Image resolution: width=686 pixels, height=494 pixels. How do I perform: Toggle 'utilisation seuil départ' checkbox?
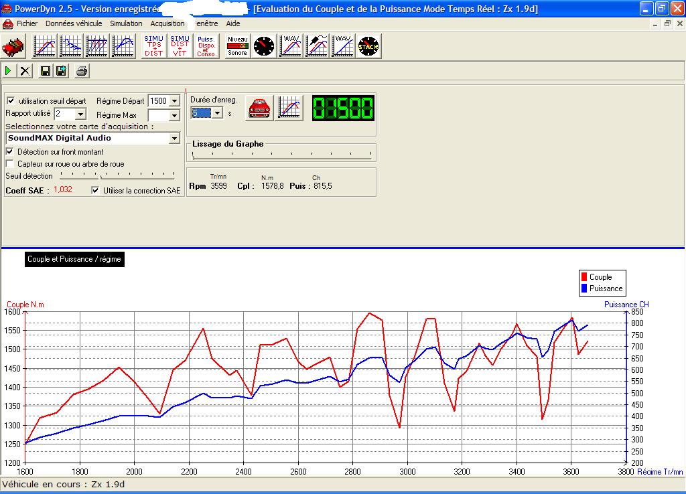11,100
